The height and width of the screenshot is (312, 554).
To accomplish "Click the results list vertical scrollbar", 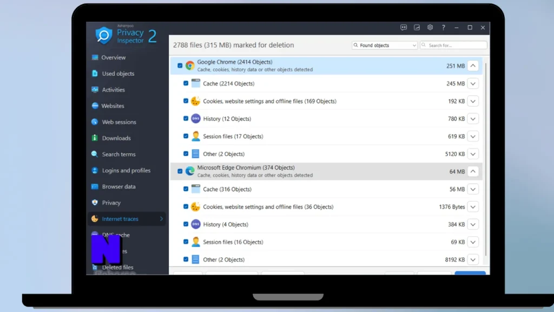I will (486, 159).
